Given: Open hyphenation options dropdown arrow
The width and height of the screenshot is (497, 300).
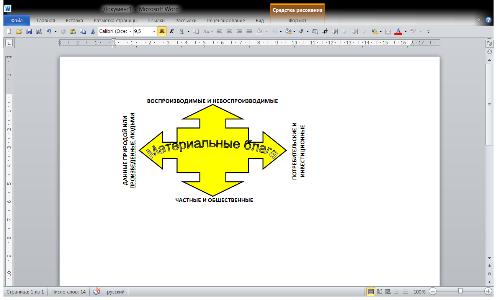Looking at the screenshot, I should pos(307,31).
